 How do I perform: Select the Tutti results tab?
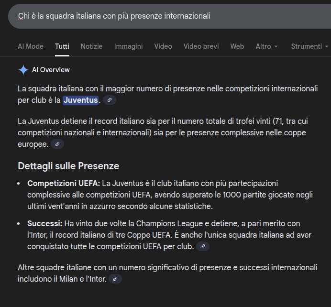[62, 46]
